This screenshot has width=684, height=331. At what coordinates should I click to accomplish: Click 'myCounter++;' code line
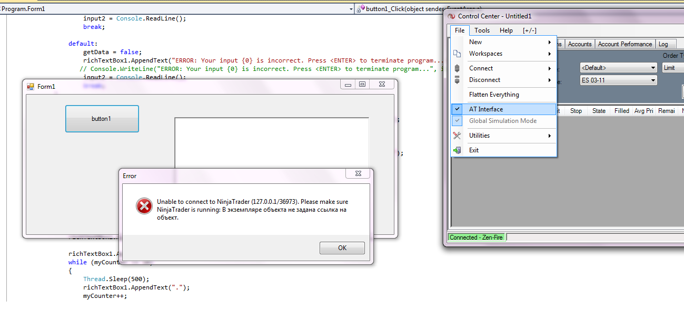105,296
